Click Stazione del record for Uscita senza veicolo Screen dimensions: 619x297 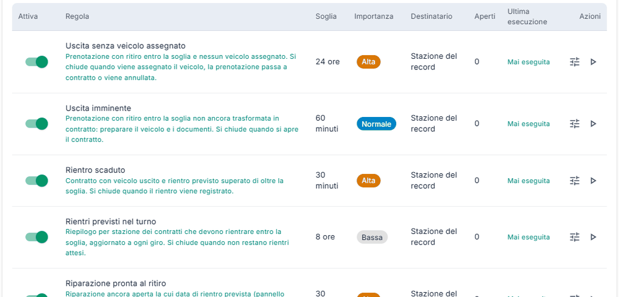[x=434, y=62]
